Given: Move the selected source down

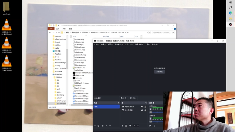Looking at the screenshot, I should (137, 126).
